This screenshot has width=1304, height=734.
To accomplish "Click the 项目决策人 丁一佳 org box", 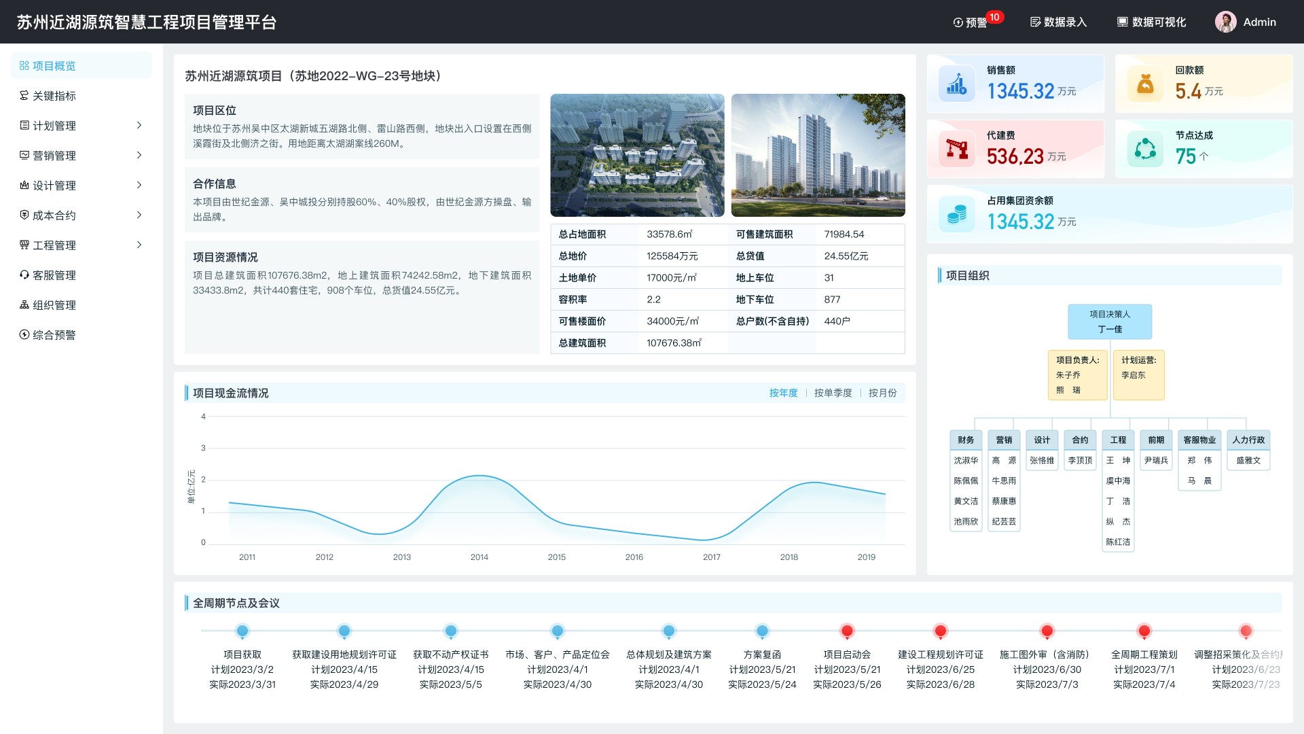I will tap(1110, 321).
